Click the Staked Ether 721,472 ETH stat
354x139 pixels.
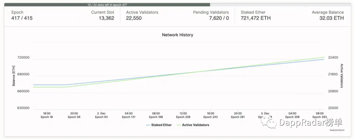pos(256,15)
